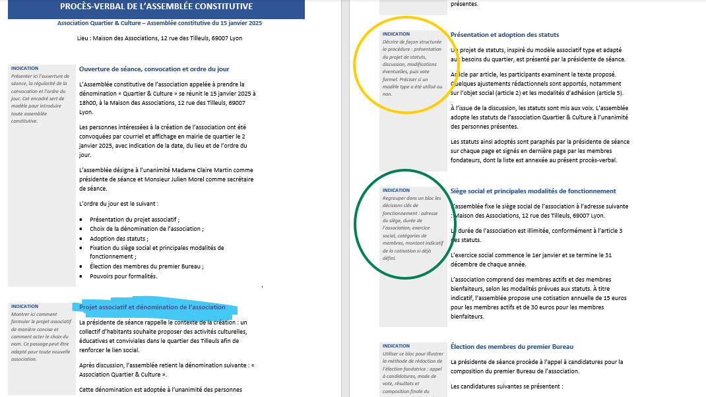Click the blue-highlighted heading 'Projet associatif et dénomination'
Image resolution: width=706 pixels, height=397 pixels.
152,307
